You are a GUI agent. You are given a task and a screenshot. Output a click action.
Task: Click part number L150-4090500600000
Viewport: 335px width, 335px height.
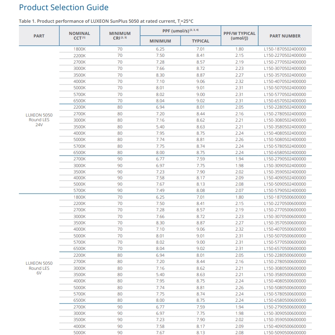285,326
